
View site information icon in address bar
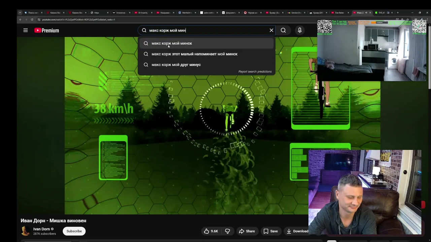[x=39, y=19]
